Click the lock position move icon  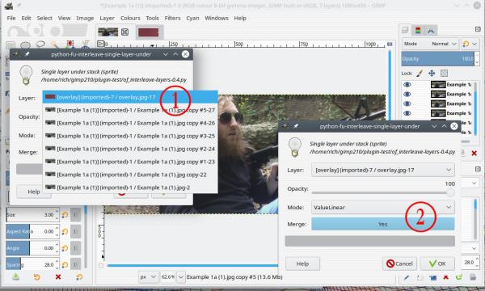click(432, 74)
